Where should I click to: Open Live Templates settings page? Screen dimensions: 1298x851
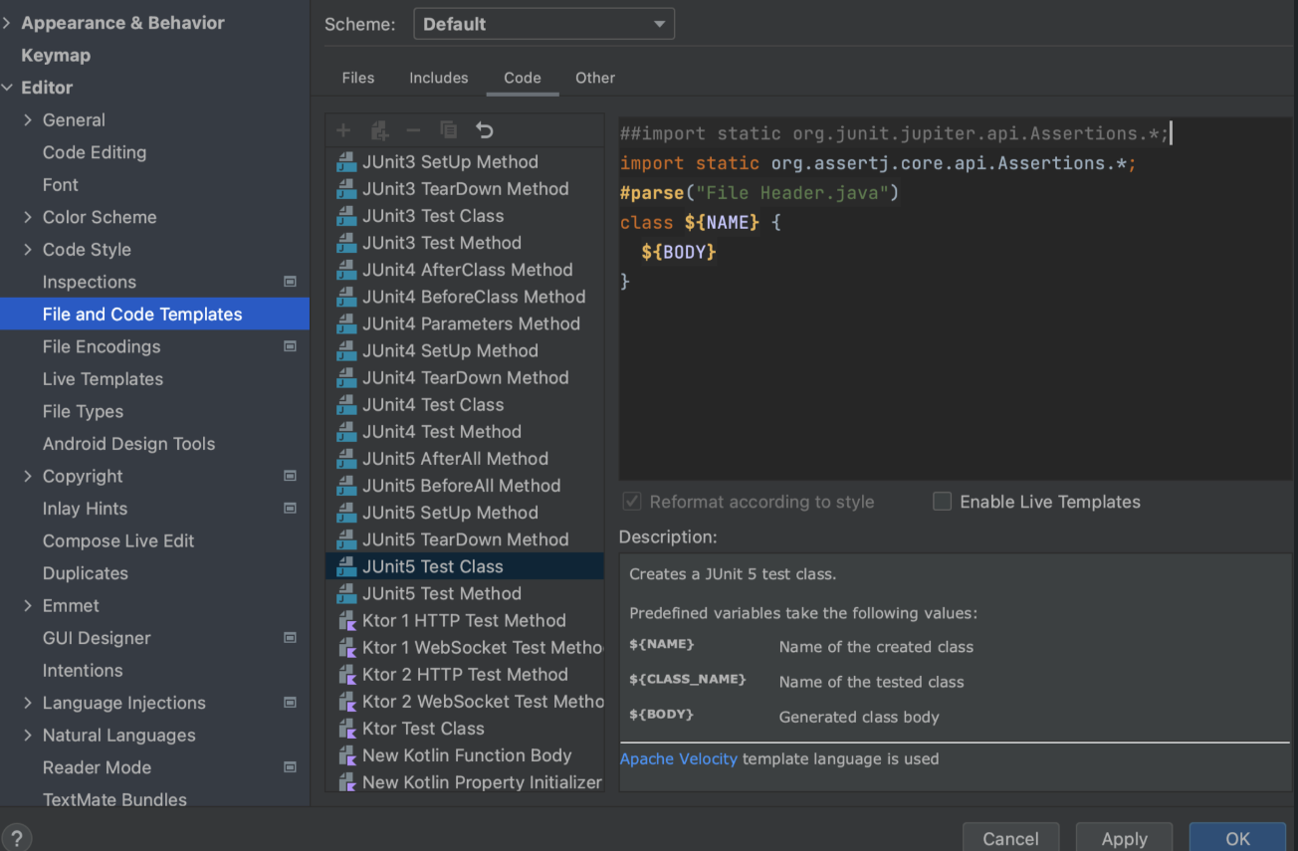[103, 379]
